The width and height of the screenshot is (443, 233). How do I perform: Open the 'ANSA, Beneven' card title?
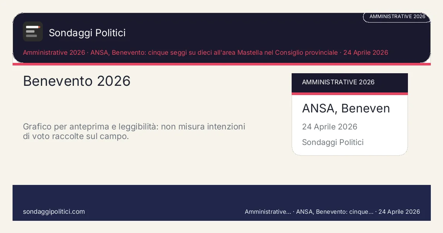[346, 108]
